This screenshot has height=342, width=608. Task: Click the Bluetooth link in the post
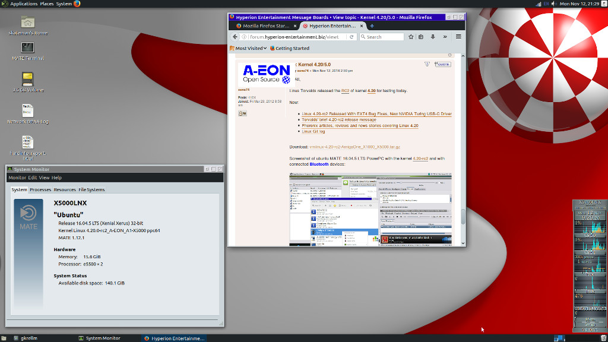click(x=319, y=164)
